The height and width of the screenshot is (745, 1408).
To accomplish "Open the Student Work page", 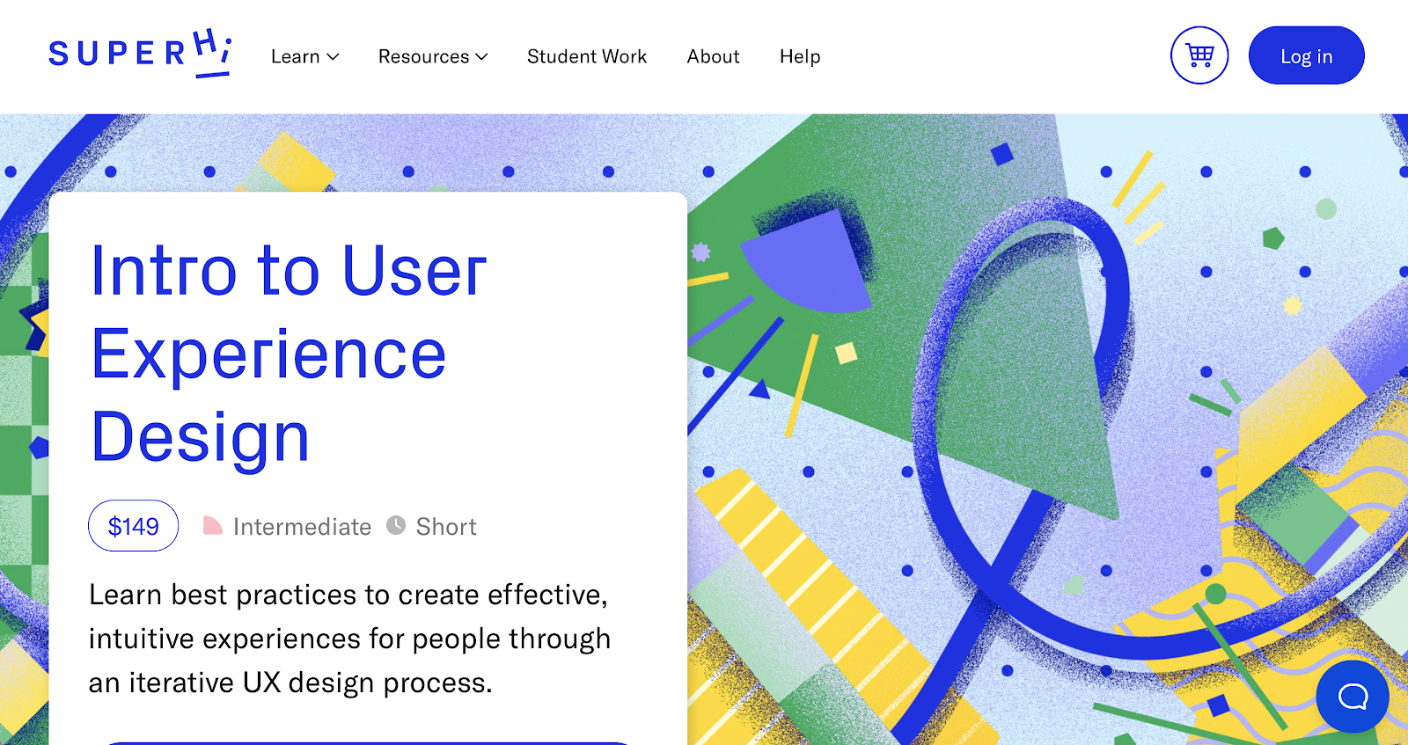I will click(x=587, y=56).
